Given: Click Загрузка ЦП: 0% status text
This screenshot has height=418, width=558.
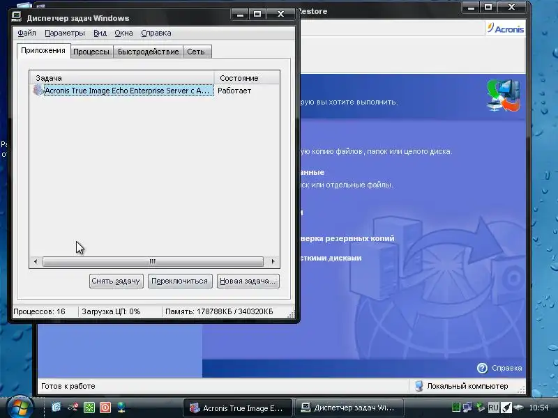Looking at the screenshot, I should [111, 311].
